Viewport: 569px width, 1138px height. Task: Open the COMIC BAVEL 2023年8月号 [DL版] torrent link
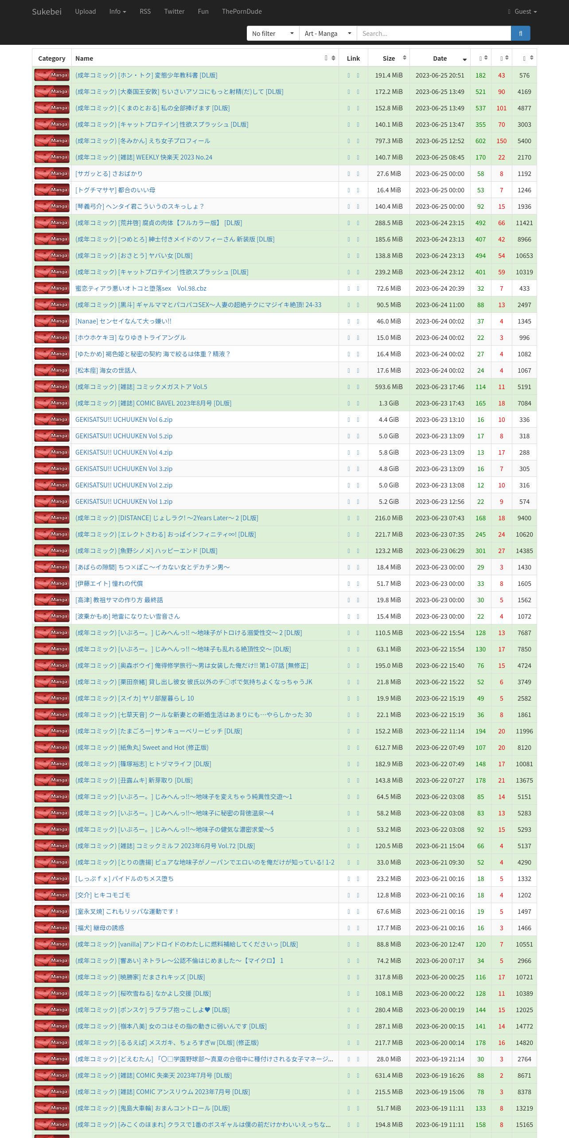(x=153, y=403)
